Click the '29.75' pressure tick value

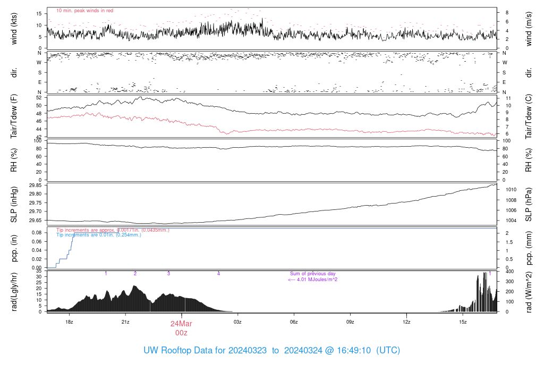click(x=36, y=202)
